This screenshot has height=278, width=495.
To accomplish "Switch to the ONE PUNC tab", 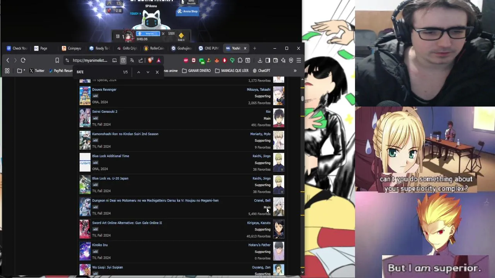I will coord(209,48).
